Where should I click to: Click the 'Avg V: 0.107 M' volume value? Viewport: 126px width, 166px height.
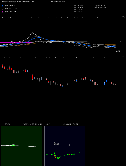point(100,6)
